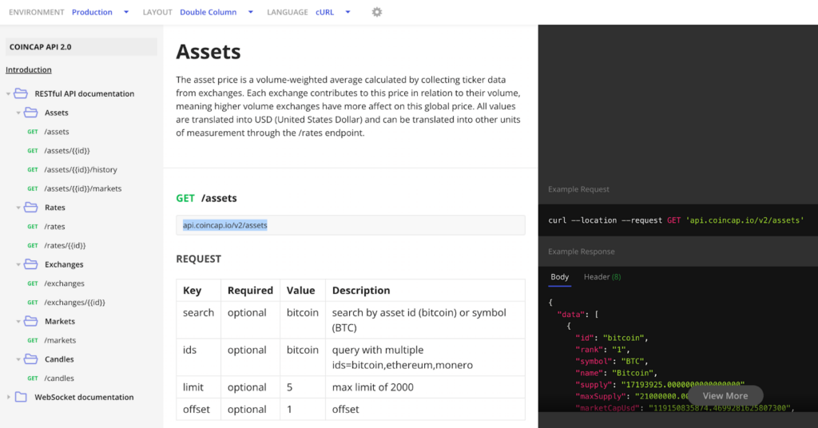Click the RESTful API documentation folder icon
Image resolution: width=818 pixels, height=428 pixels.
(21, 93)
